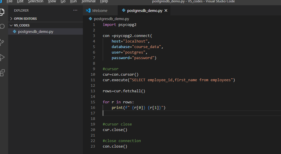The height and width of the screenshot is (154, 281).
Task: Open the Go menu
Action: pos(63,1)
